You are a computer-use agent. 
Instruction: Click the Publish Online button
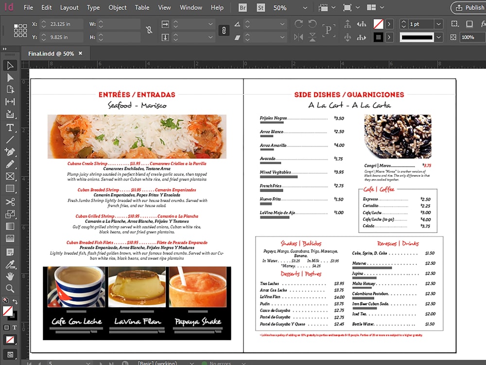pos(468,8)
